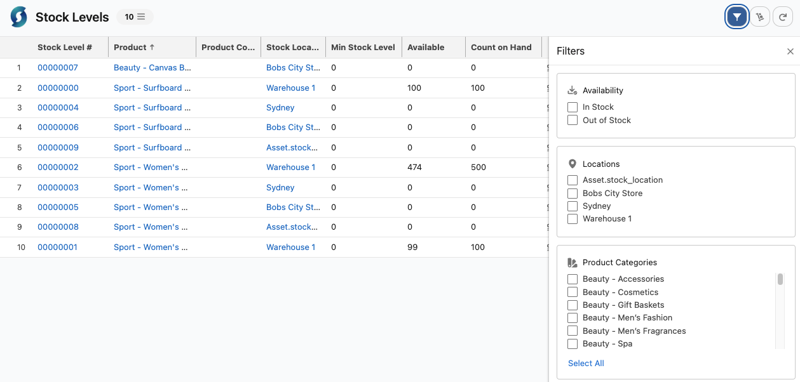Click the app logo beside Stock Levels
Viewport: 800px width, 382px height.
point(19,17)
